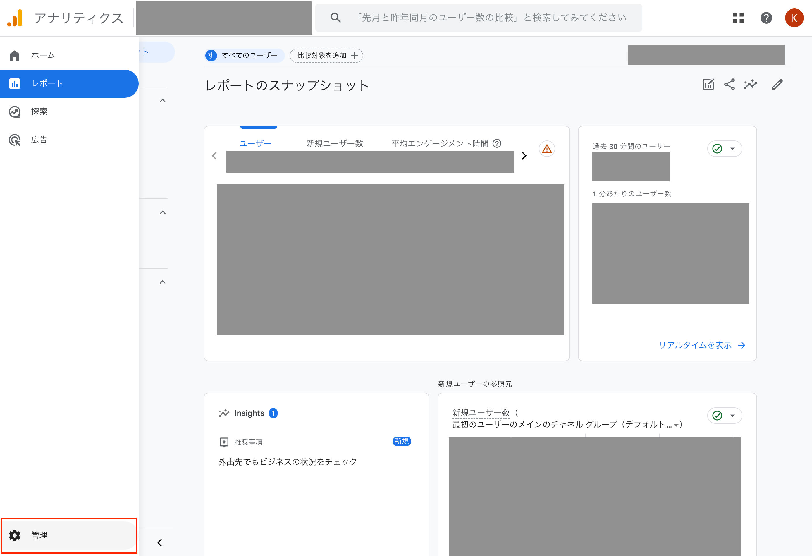Collapse the report navigation panel arrow
The image size is (812, 556).
[160, 542]
